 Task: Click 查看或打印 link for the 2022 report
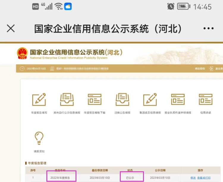[x=204, y=178]
